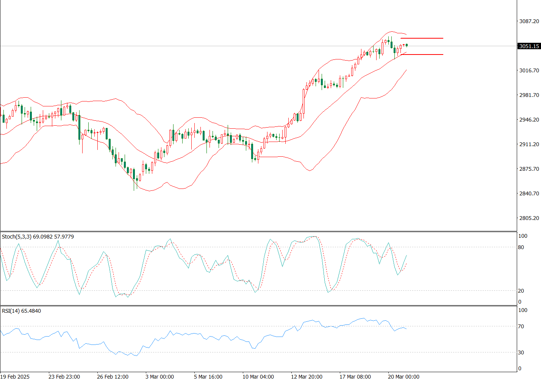Click the 20 Mar 00:00 time label

pyautogui.click(x=403, y=377)
